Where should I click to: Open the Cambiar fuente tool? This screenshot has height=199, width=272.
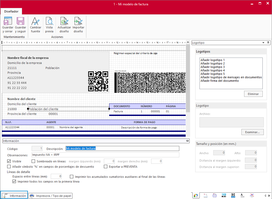(36, 21)
